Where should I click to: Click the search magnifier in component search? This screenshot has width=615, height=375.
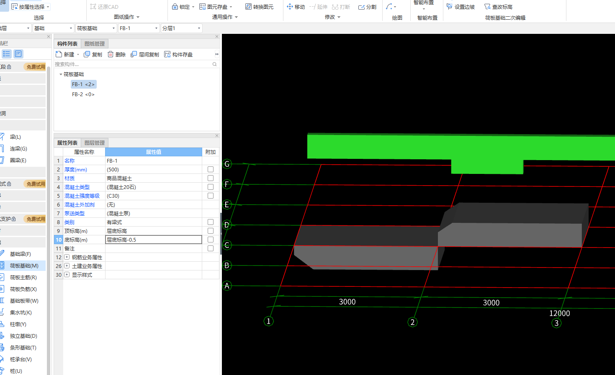point(214,64)
